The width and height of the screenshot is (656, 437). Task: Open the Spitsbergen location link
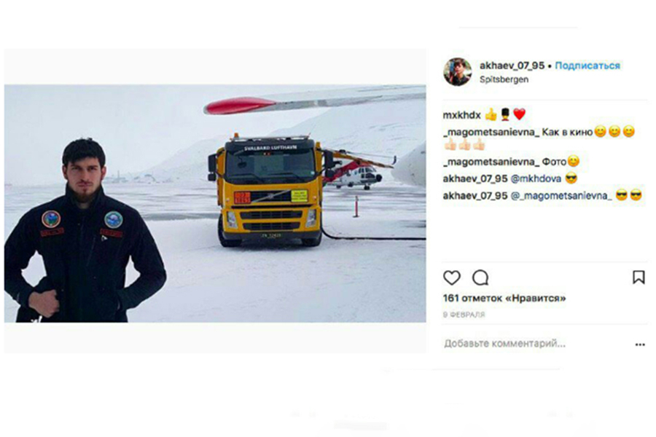click(x=504, y=79)
